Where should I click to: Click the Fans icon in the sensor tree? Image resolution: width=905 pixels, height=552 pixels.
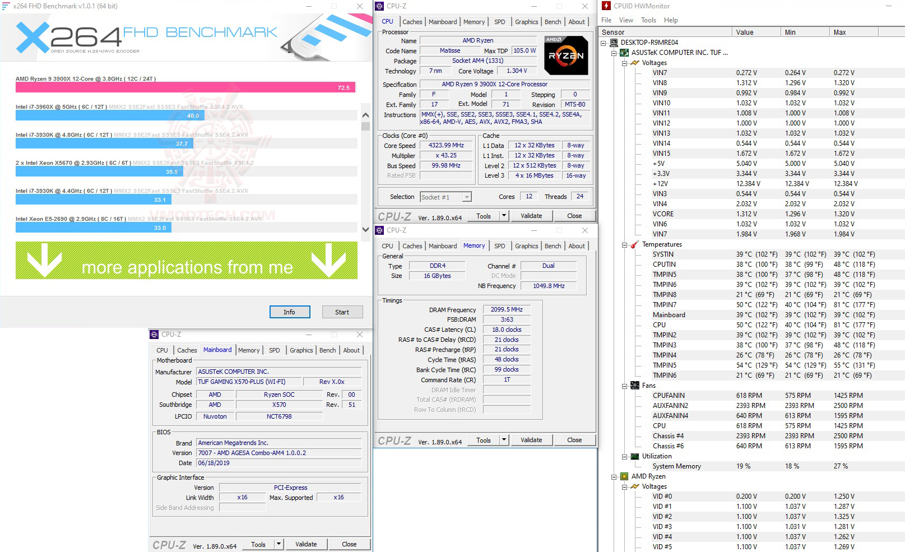pyautogui.click(x=635, y=386)
